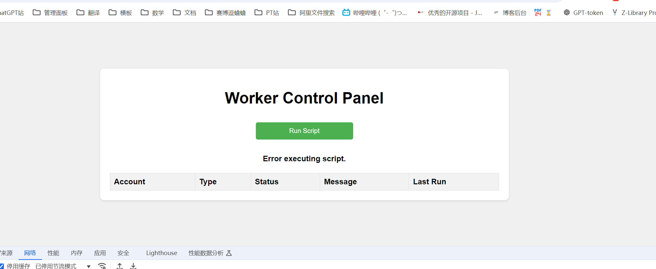Open the 管理面板 bookmark folder
656x269 pixels.
tap(50, 13)
